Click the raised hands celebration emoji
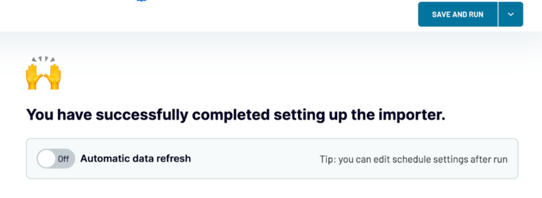This screenshot has height=198, width=542. [43, 73]
